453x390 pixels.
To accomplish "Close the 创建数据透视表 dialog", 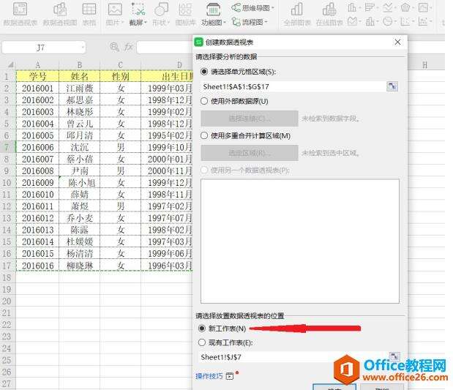I will point(397,42).
